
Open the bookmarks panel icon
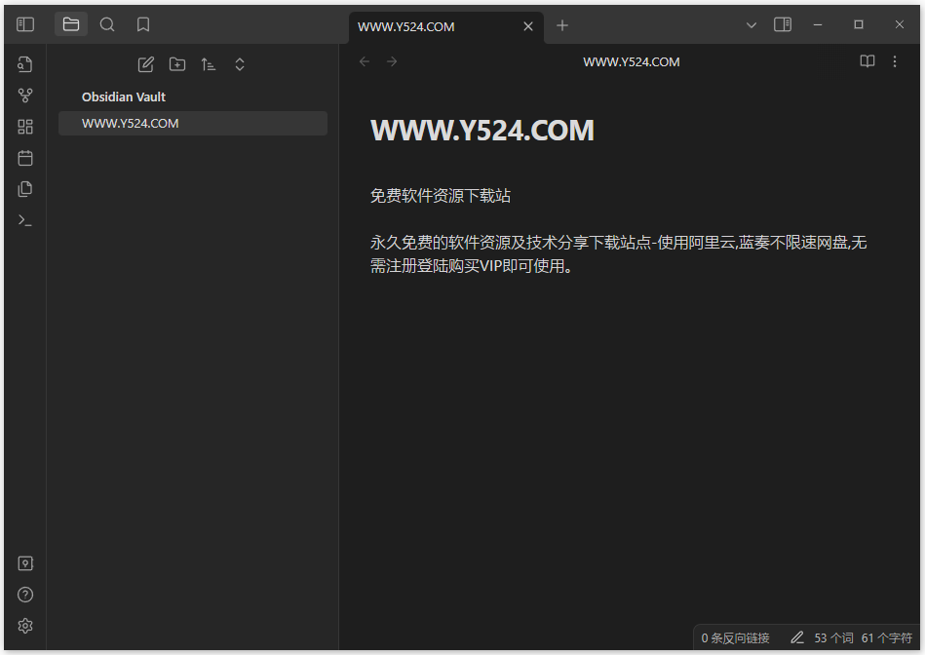pos(142,24)
